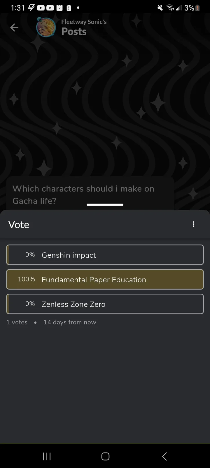Tap the back arrow next to Posts

[14, 27]
